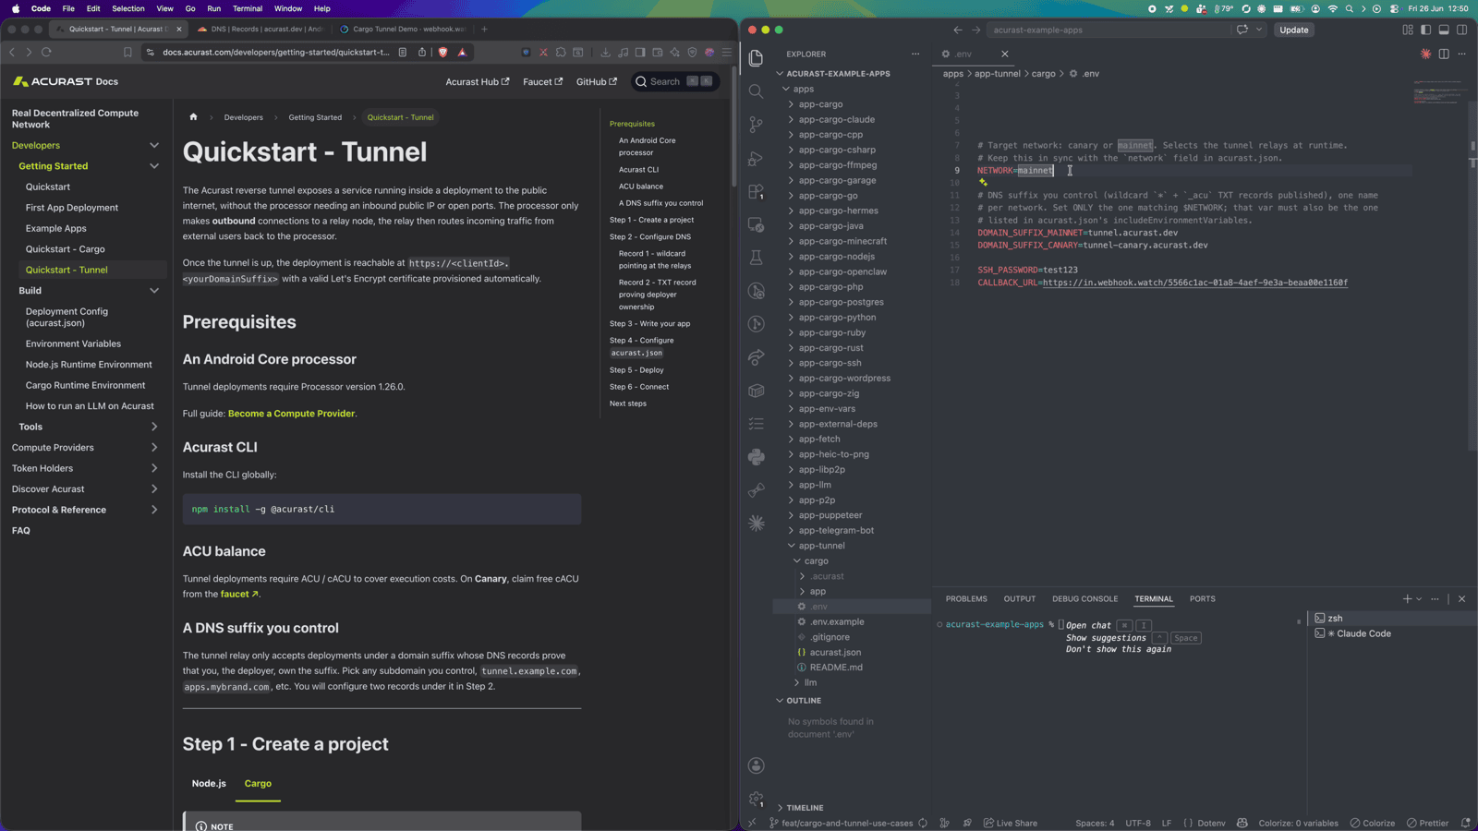
Task: Open the Claude Code starburst in activity bar
Action: 756,524
